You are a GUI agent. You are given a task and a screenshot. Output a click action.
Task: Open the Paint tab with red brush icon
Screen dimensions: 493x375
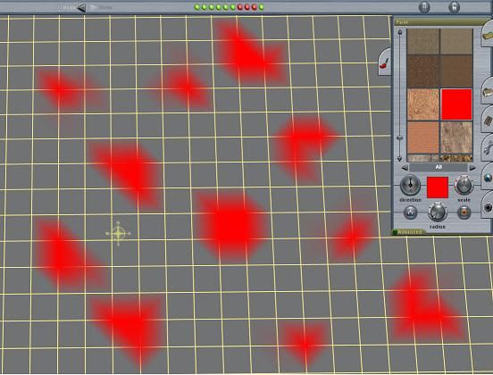tap(385, 62)
